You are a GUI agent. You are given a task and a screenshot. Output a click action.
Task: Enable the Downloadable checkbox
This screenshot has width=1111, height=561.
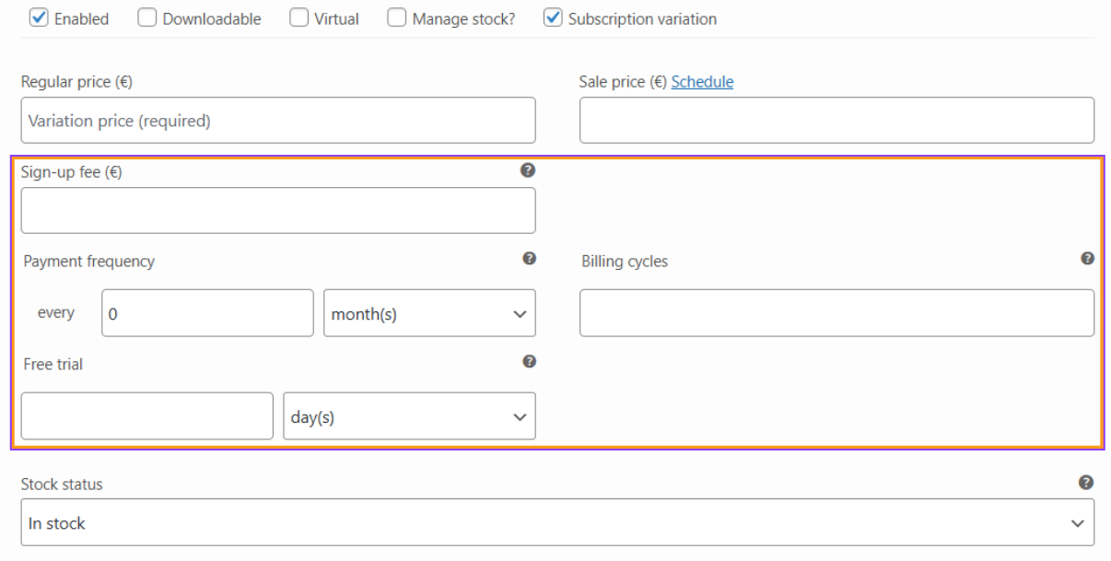point(147,18)
